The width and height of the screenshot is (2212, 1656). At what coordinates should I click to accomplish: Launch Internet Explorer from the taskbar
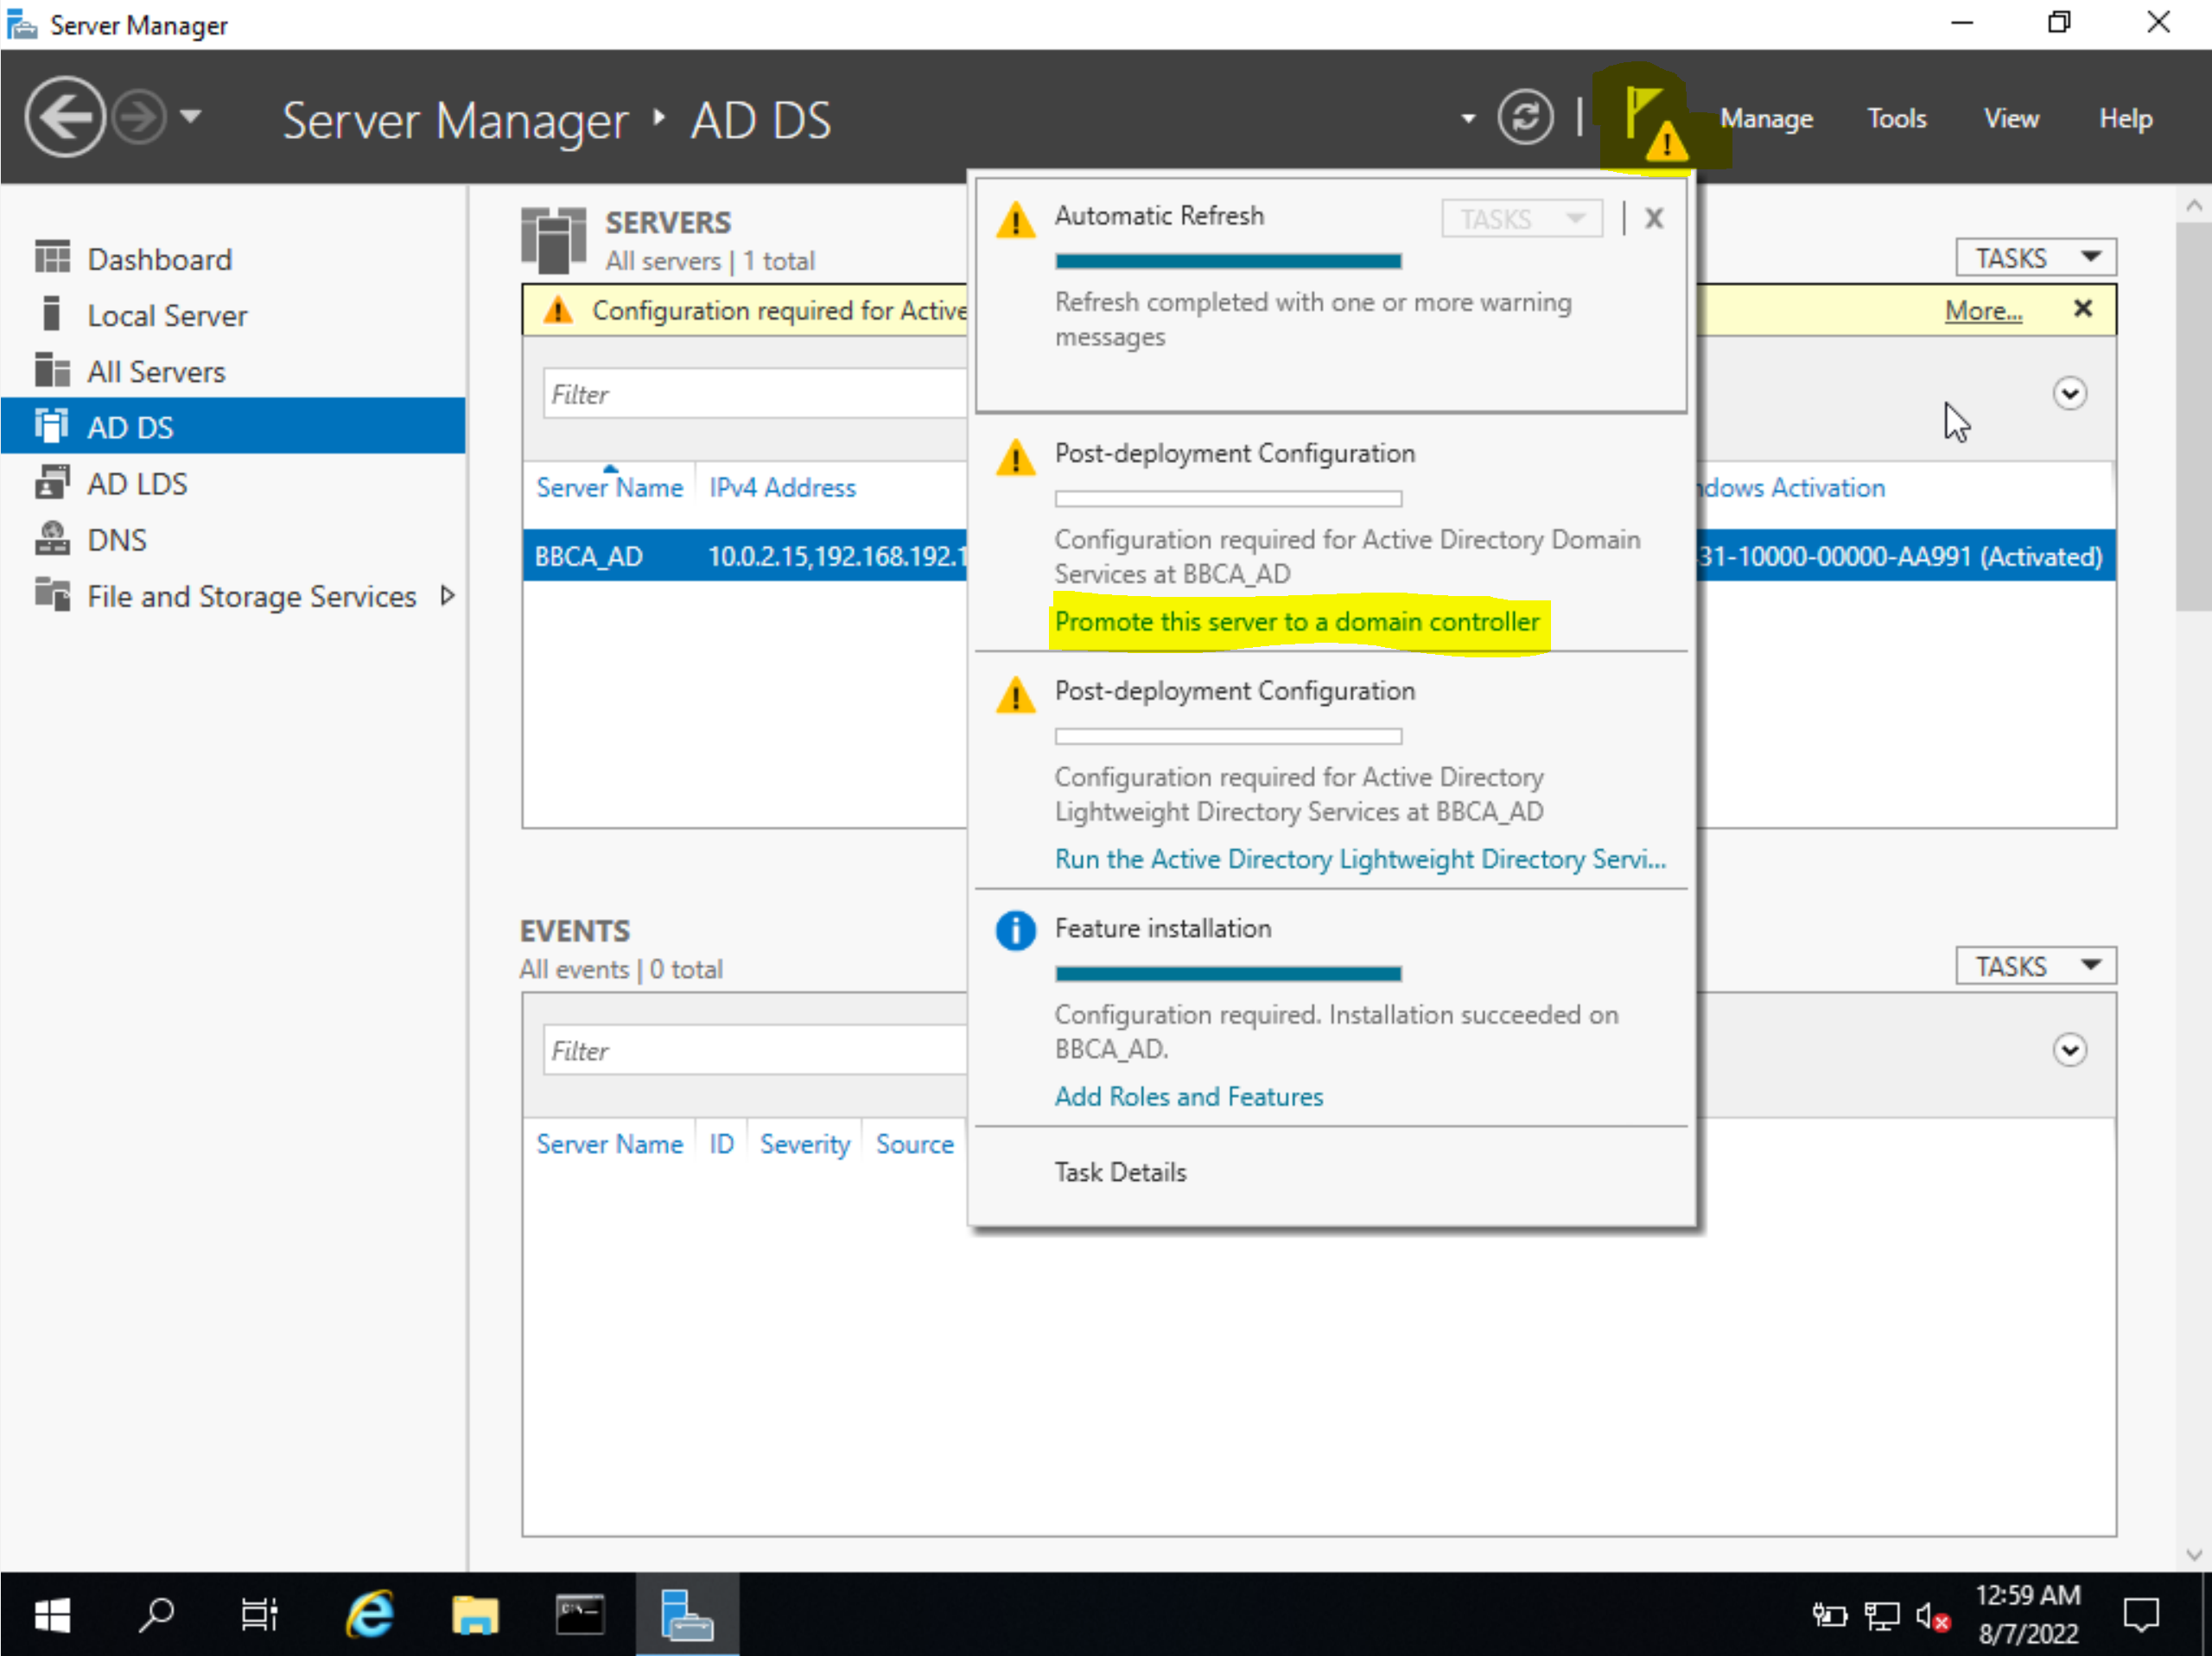click(x=369, y=1615)
